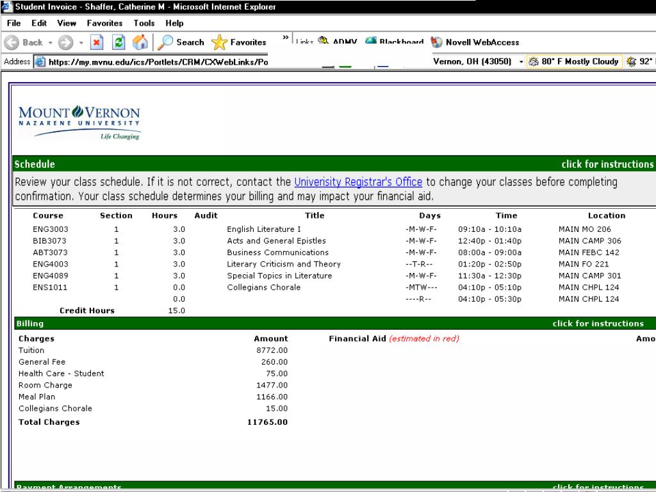Click the Mount Vernon Nazarene University logo

pyautogui.click(x=79, y=122)
